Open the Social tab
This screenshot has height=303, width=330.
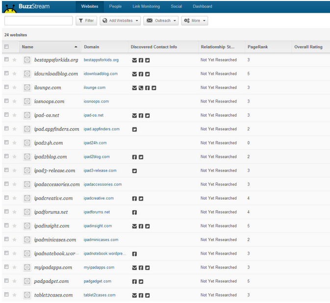(x=177, y=6)
